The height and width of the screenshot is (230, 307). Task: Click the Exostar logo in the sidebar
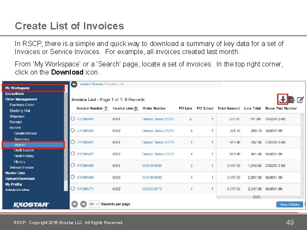[31, 204]
